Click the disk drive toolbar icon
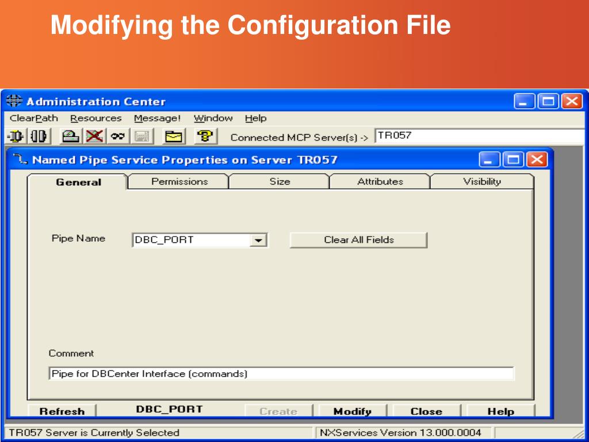 [70, 136]
